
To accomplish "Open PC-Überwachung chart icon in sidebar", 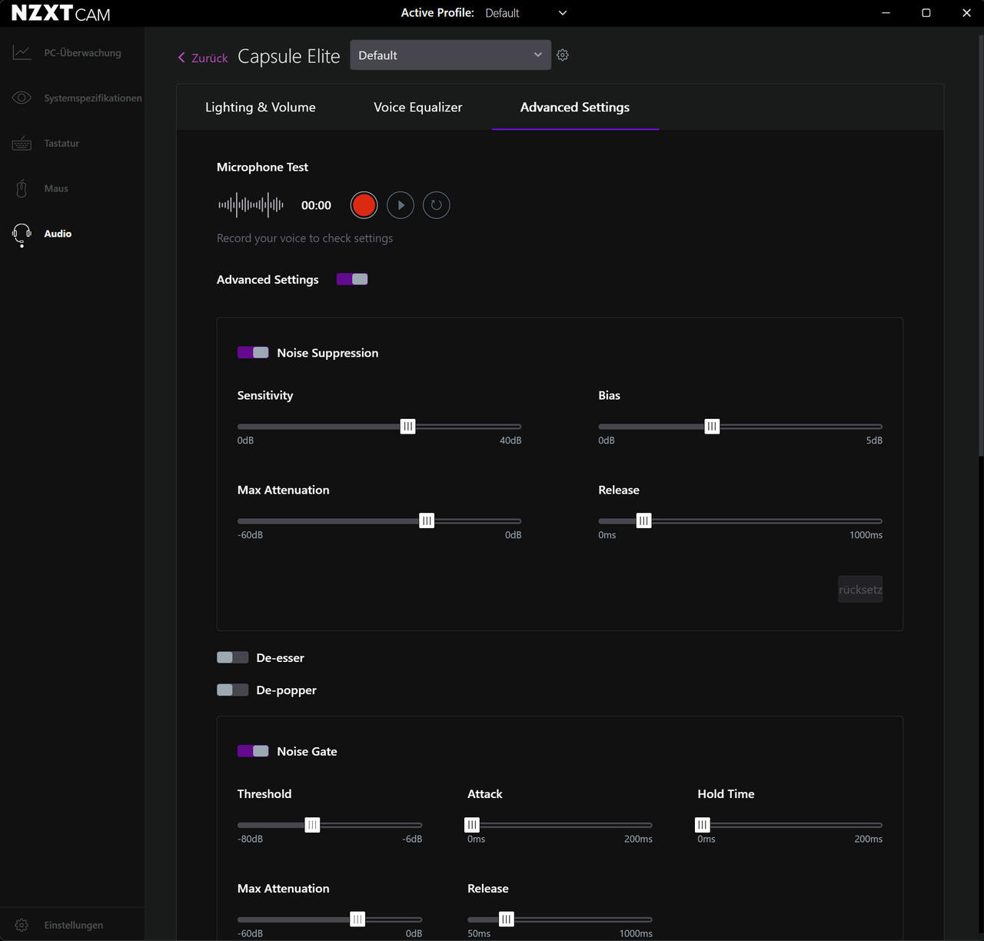I will click(x=22, y=53).
